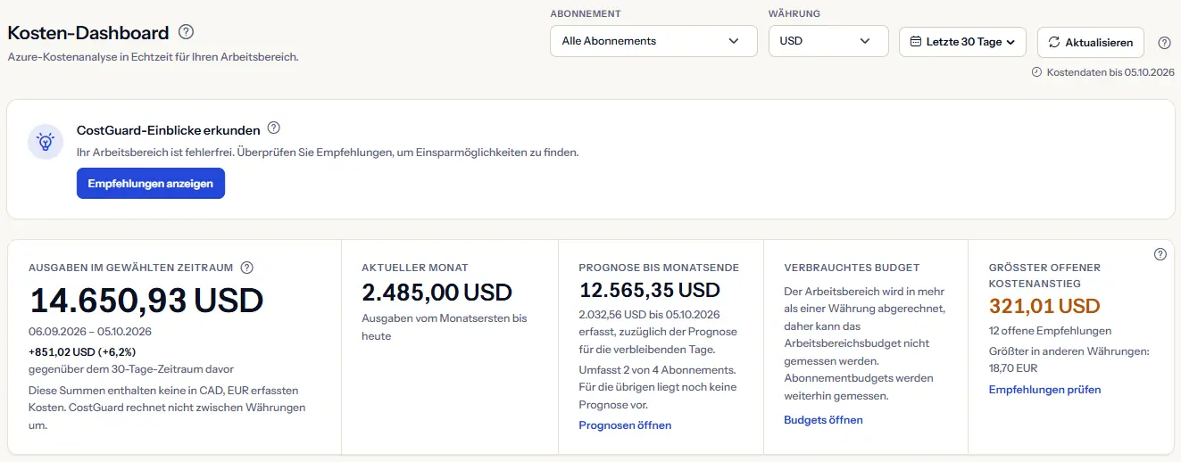
Task: Open the Prognosen öffnen link
Action: pyautogui.click(x=625, y=425)
